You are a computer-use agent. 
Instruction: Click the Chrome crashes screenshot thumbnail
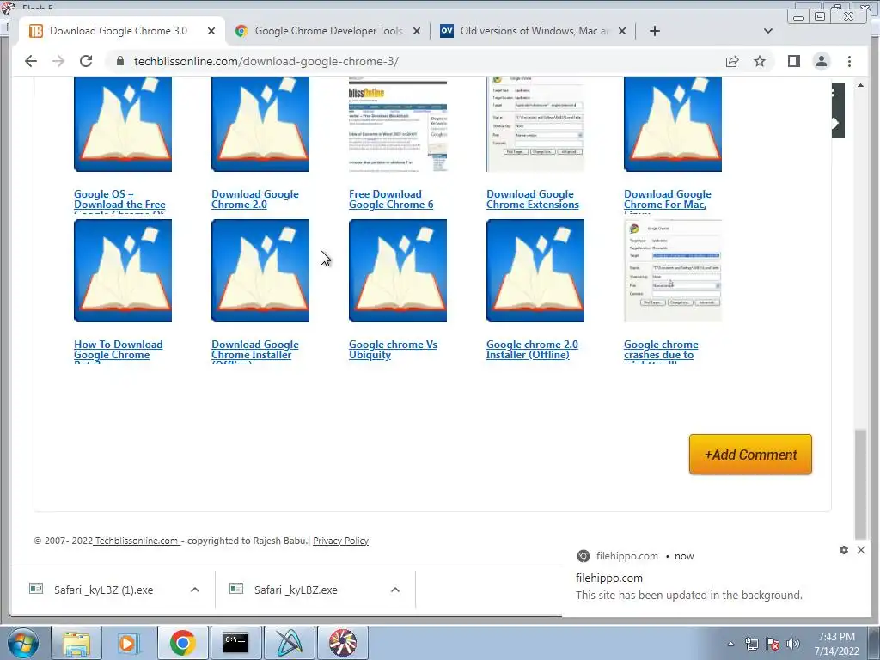(673, 271)
